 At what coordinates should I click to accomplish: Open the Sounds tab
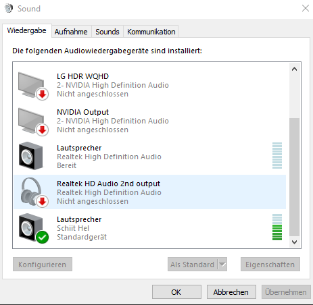(107, 32)
